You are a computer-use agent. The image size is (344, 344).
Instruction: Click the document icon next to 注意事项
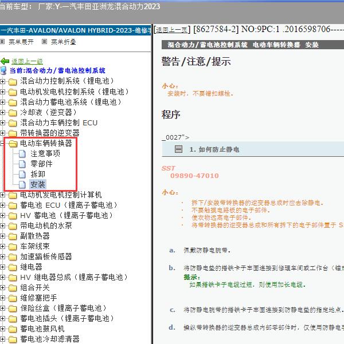tap(22, 154)
